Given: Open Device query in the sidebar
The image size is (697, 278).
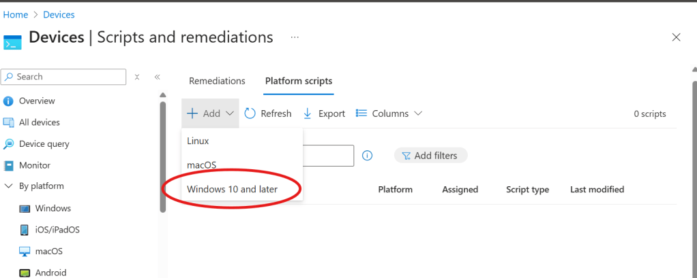Looking at the screenshot, I should coord(44,144).
